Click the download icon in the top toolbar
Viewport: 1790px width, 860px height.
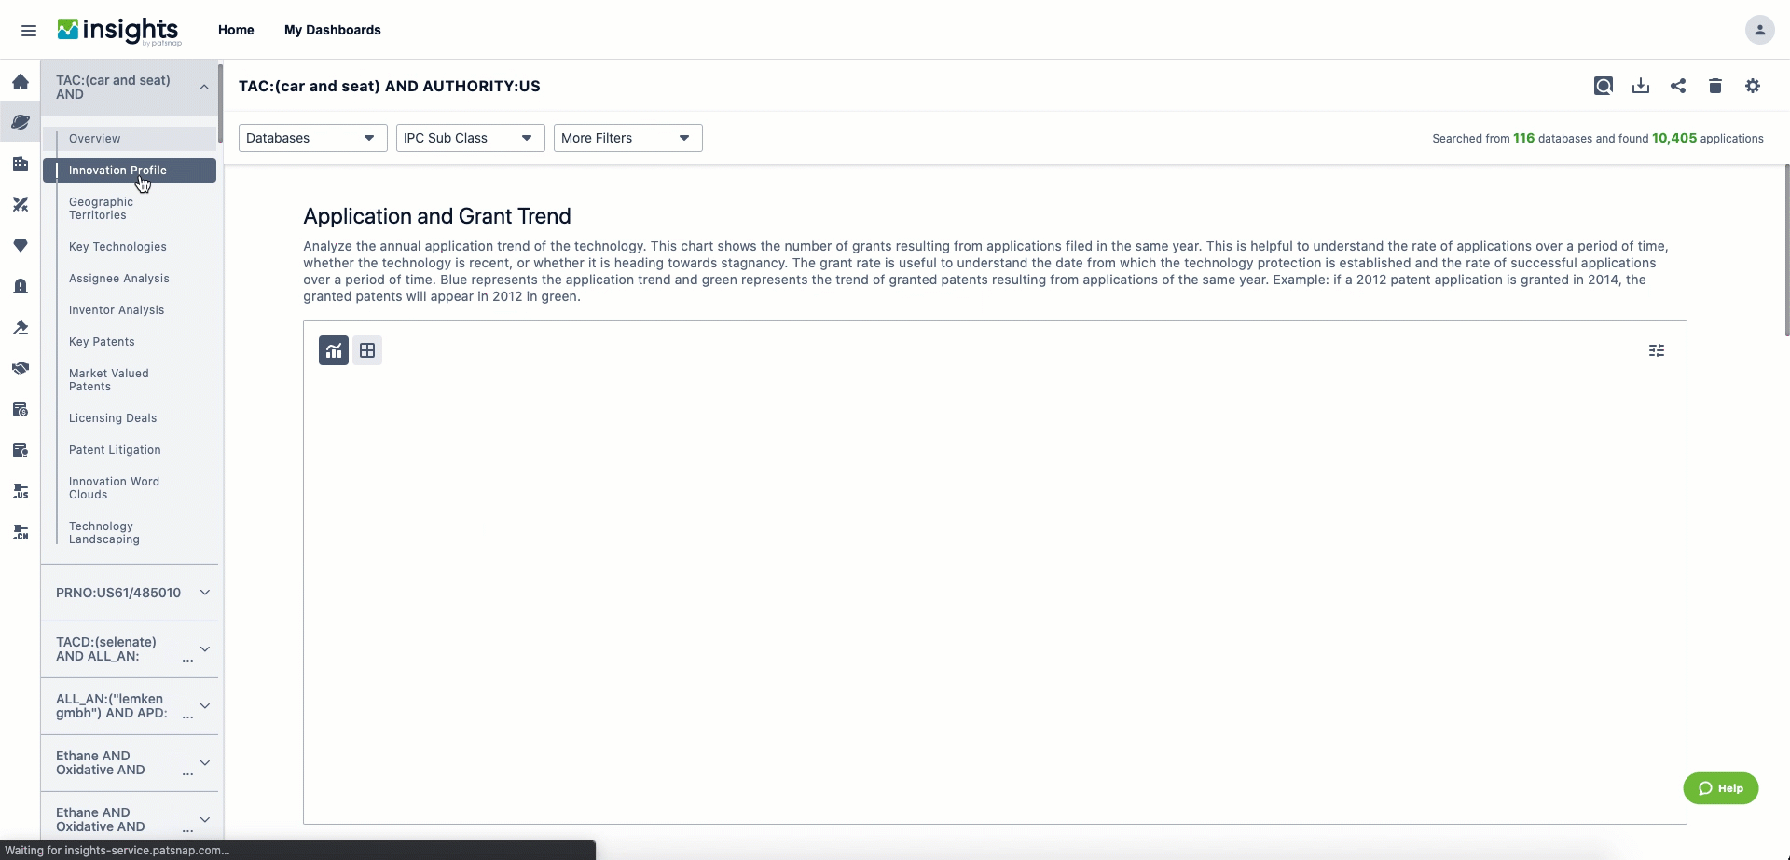coord(1641,86)
